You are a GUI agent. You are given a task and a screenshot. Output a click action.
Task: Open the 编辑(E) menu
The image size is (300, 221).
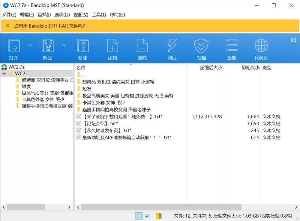pos(27,15)
